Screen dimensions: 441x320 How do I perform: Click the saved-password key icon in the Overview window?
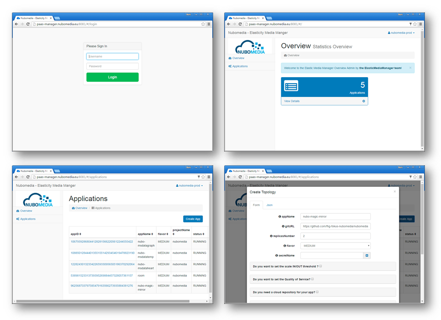coord(411,24)
